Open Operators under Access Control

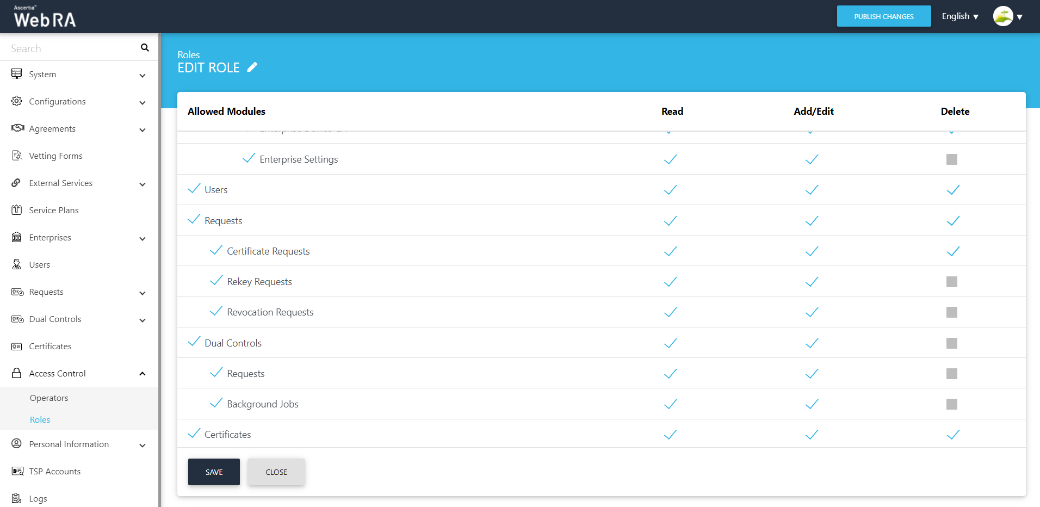pos(49,398)
